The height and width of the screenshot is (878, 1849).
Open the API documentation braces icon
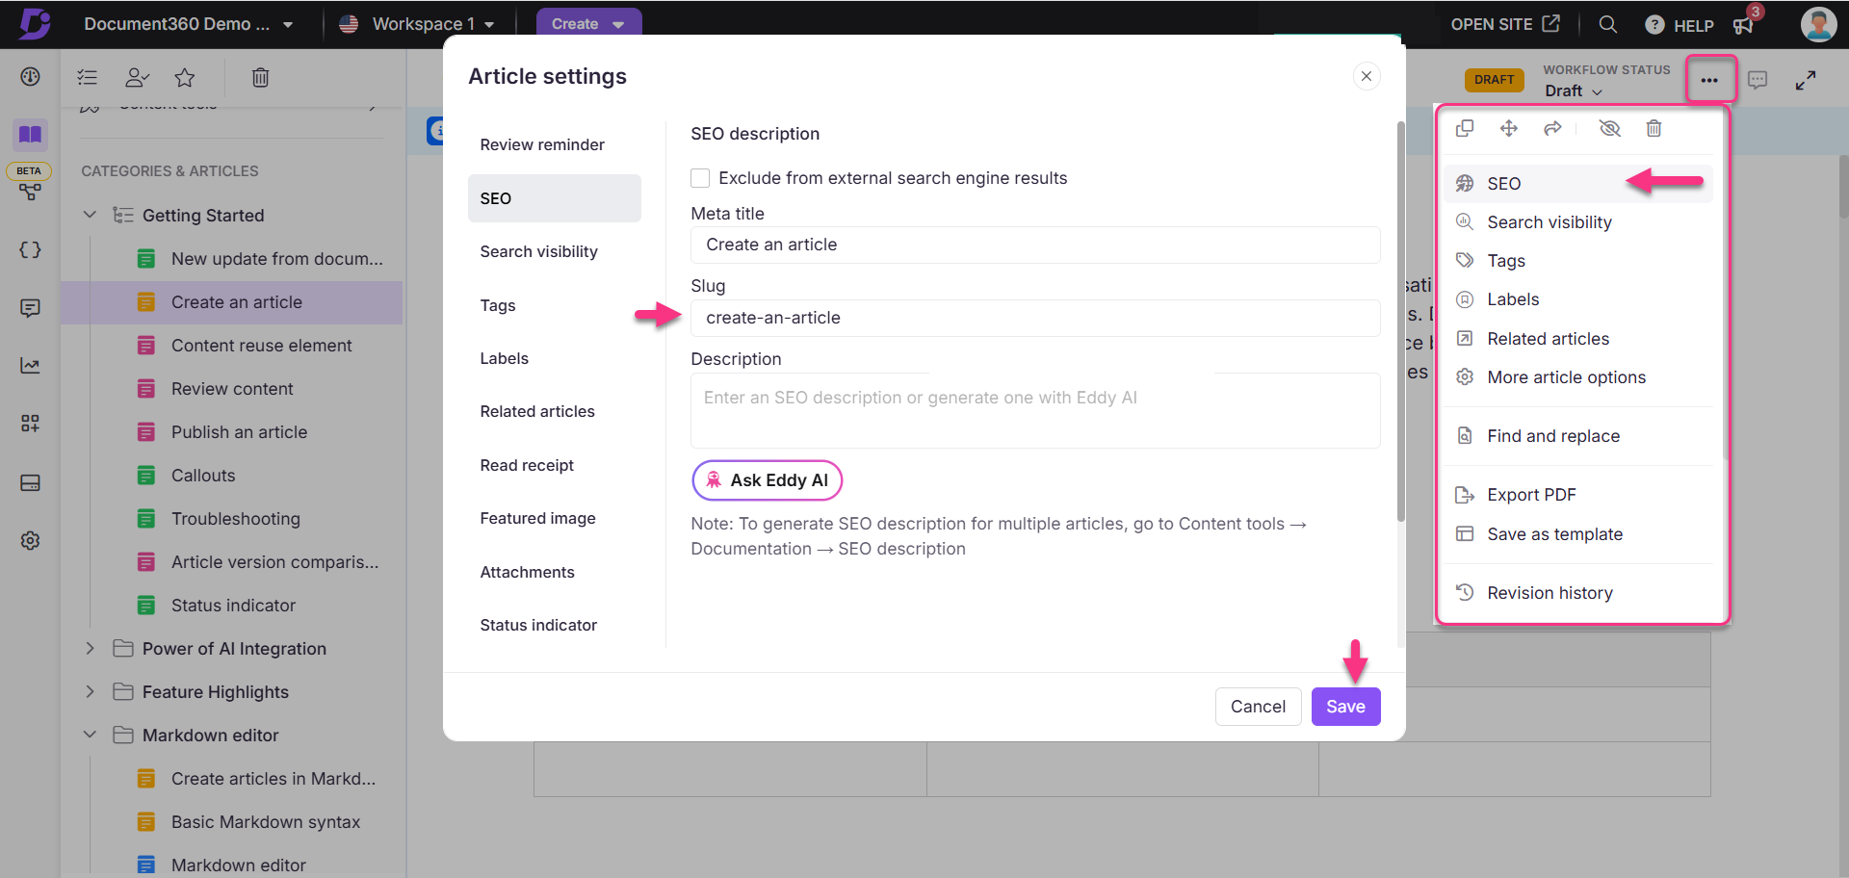pyautogui.click(x=30, y=250)
